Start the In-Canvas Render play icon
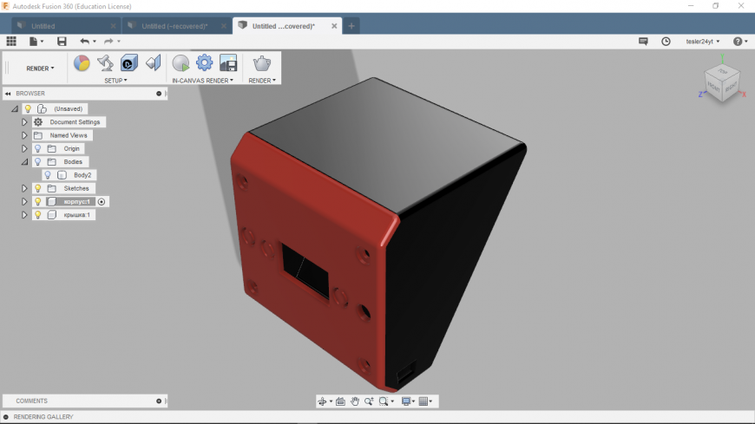This screenshot has height=424, width=755. [181, 63]
